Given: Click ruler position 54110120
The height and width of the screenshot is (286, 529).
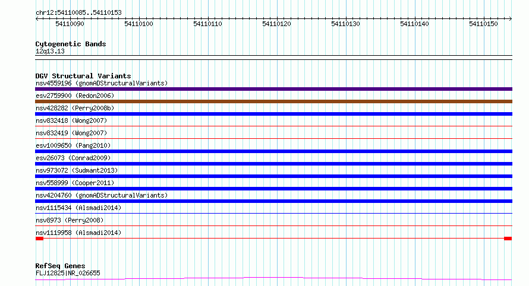Looking at the screenshot, I should coord(276,24).
